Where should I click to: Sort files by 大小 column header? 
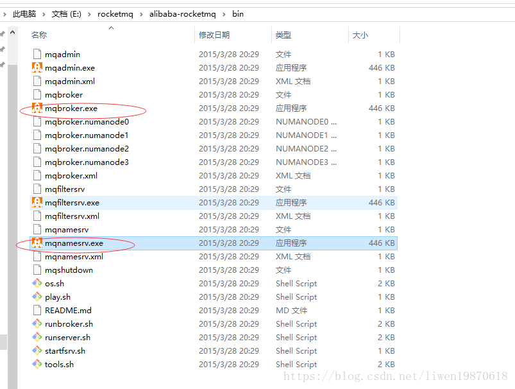coord(360,35)
